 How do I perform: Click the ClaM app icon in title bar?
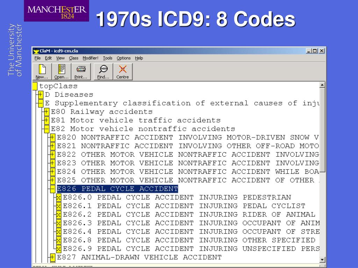pos(36,51)
